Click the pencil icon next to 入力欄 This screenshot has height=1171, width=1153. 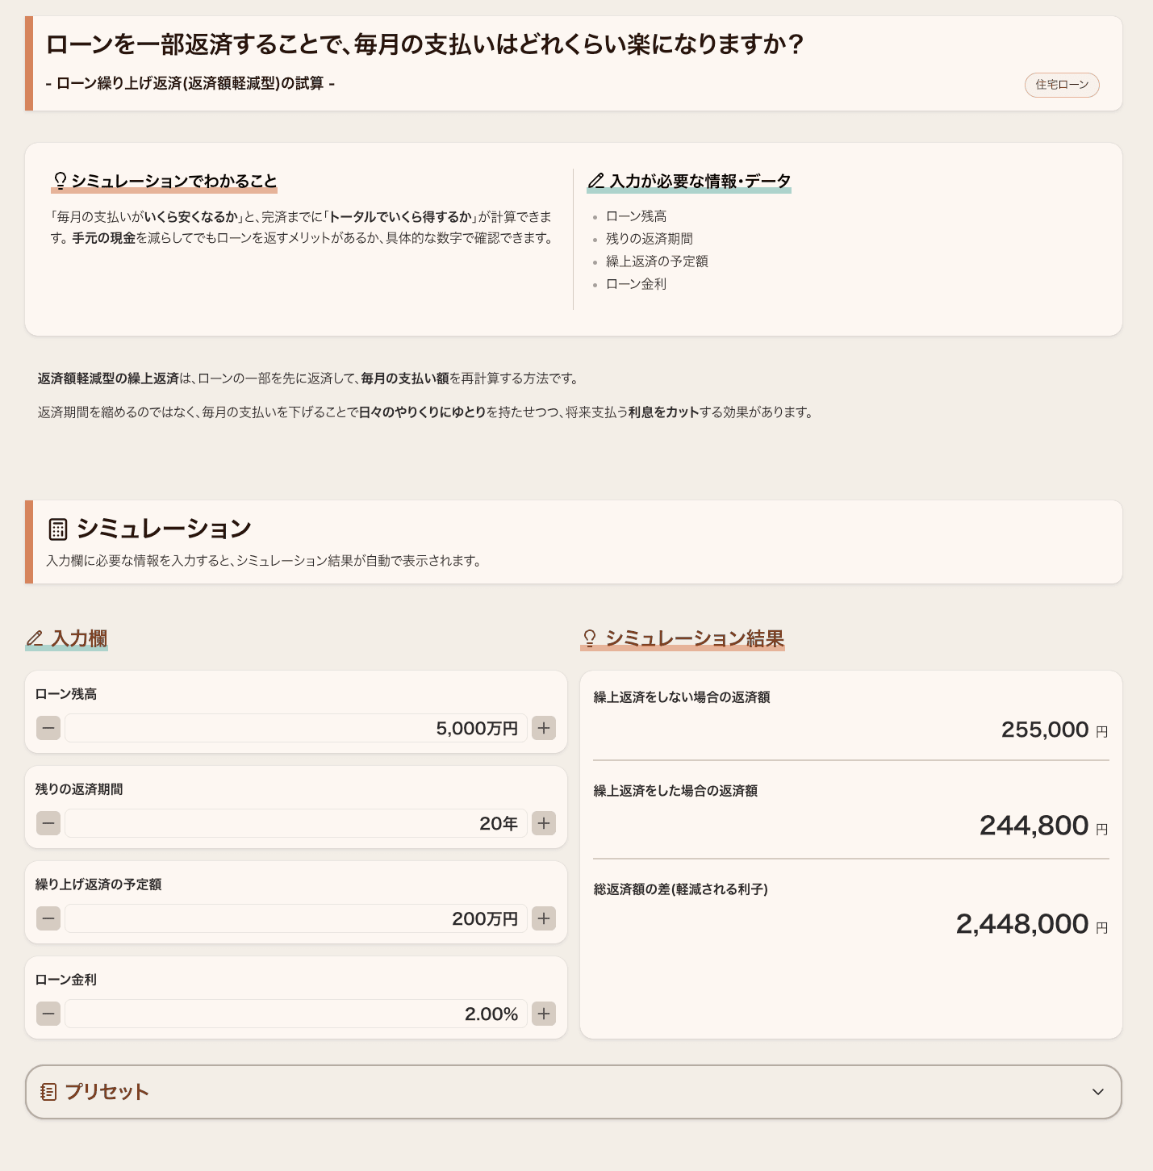coord(35,639)
